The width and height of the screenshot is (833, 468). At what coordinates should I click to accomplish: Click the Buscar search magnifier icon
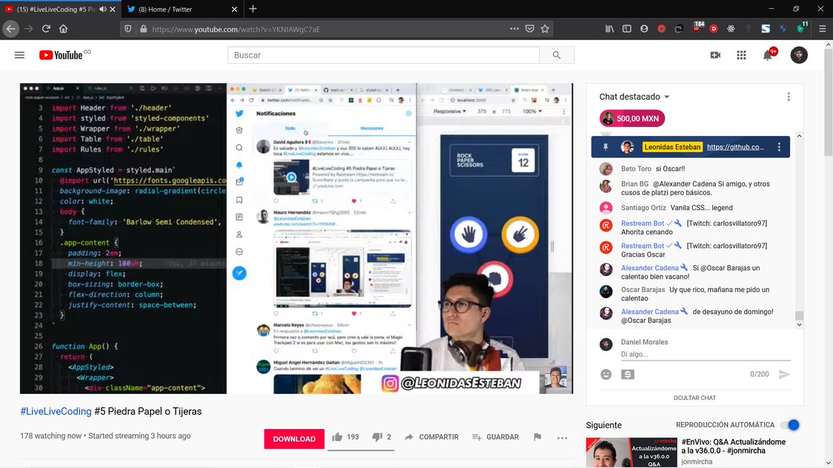(555, 54)
